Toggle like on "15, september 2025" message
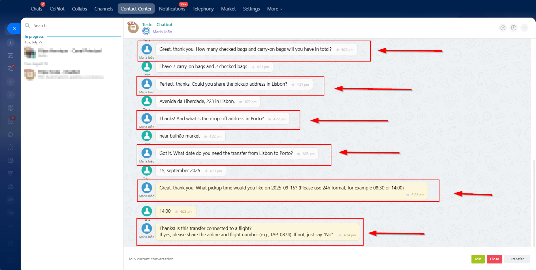The image size is (536, 270). pyautogui.click(x=206, y=171)
